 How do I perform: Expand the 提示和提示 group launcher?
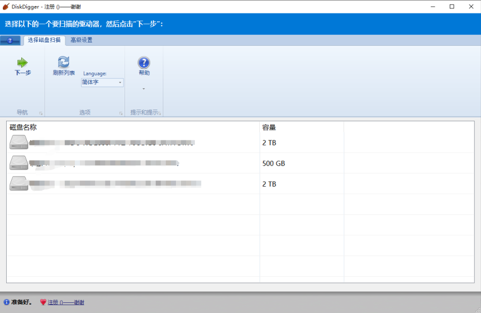pyautogui.click(x=160, y=113)
